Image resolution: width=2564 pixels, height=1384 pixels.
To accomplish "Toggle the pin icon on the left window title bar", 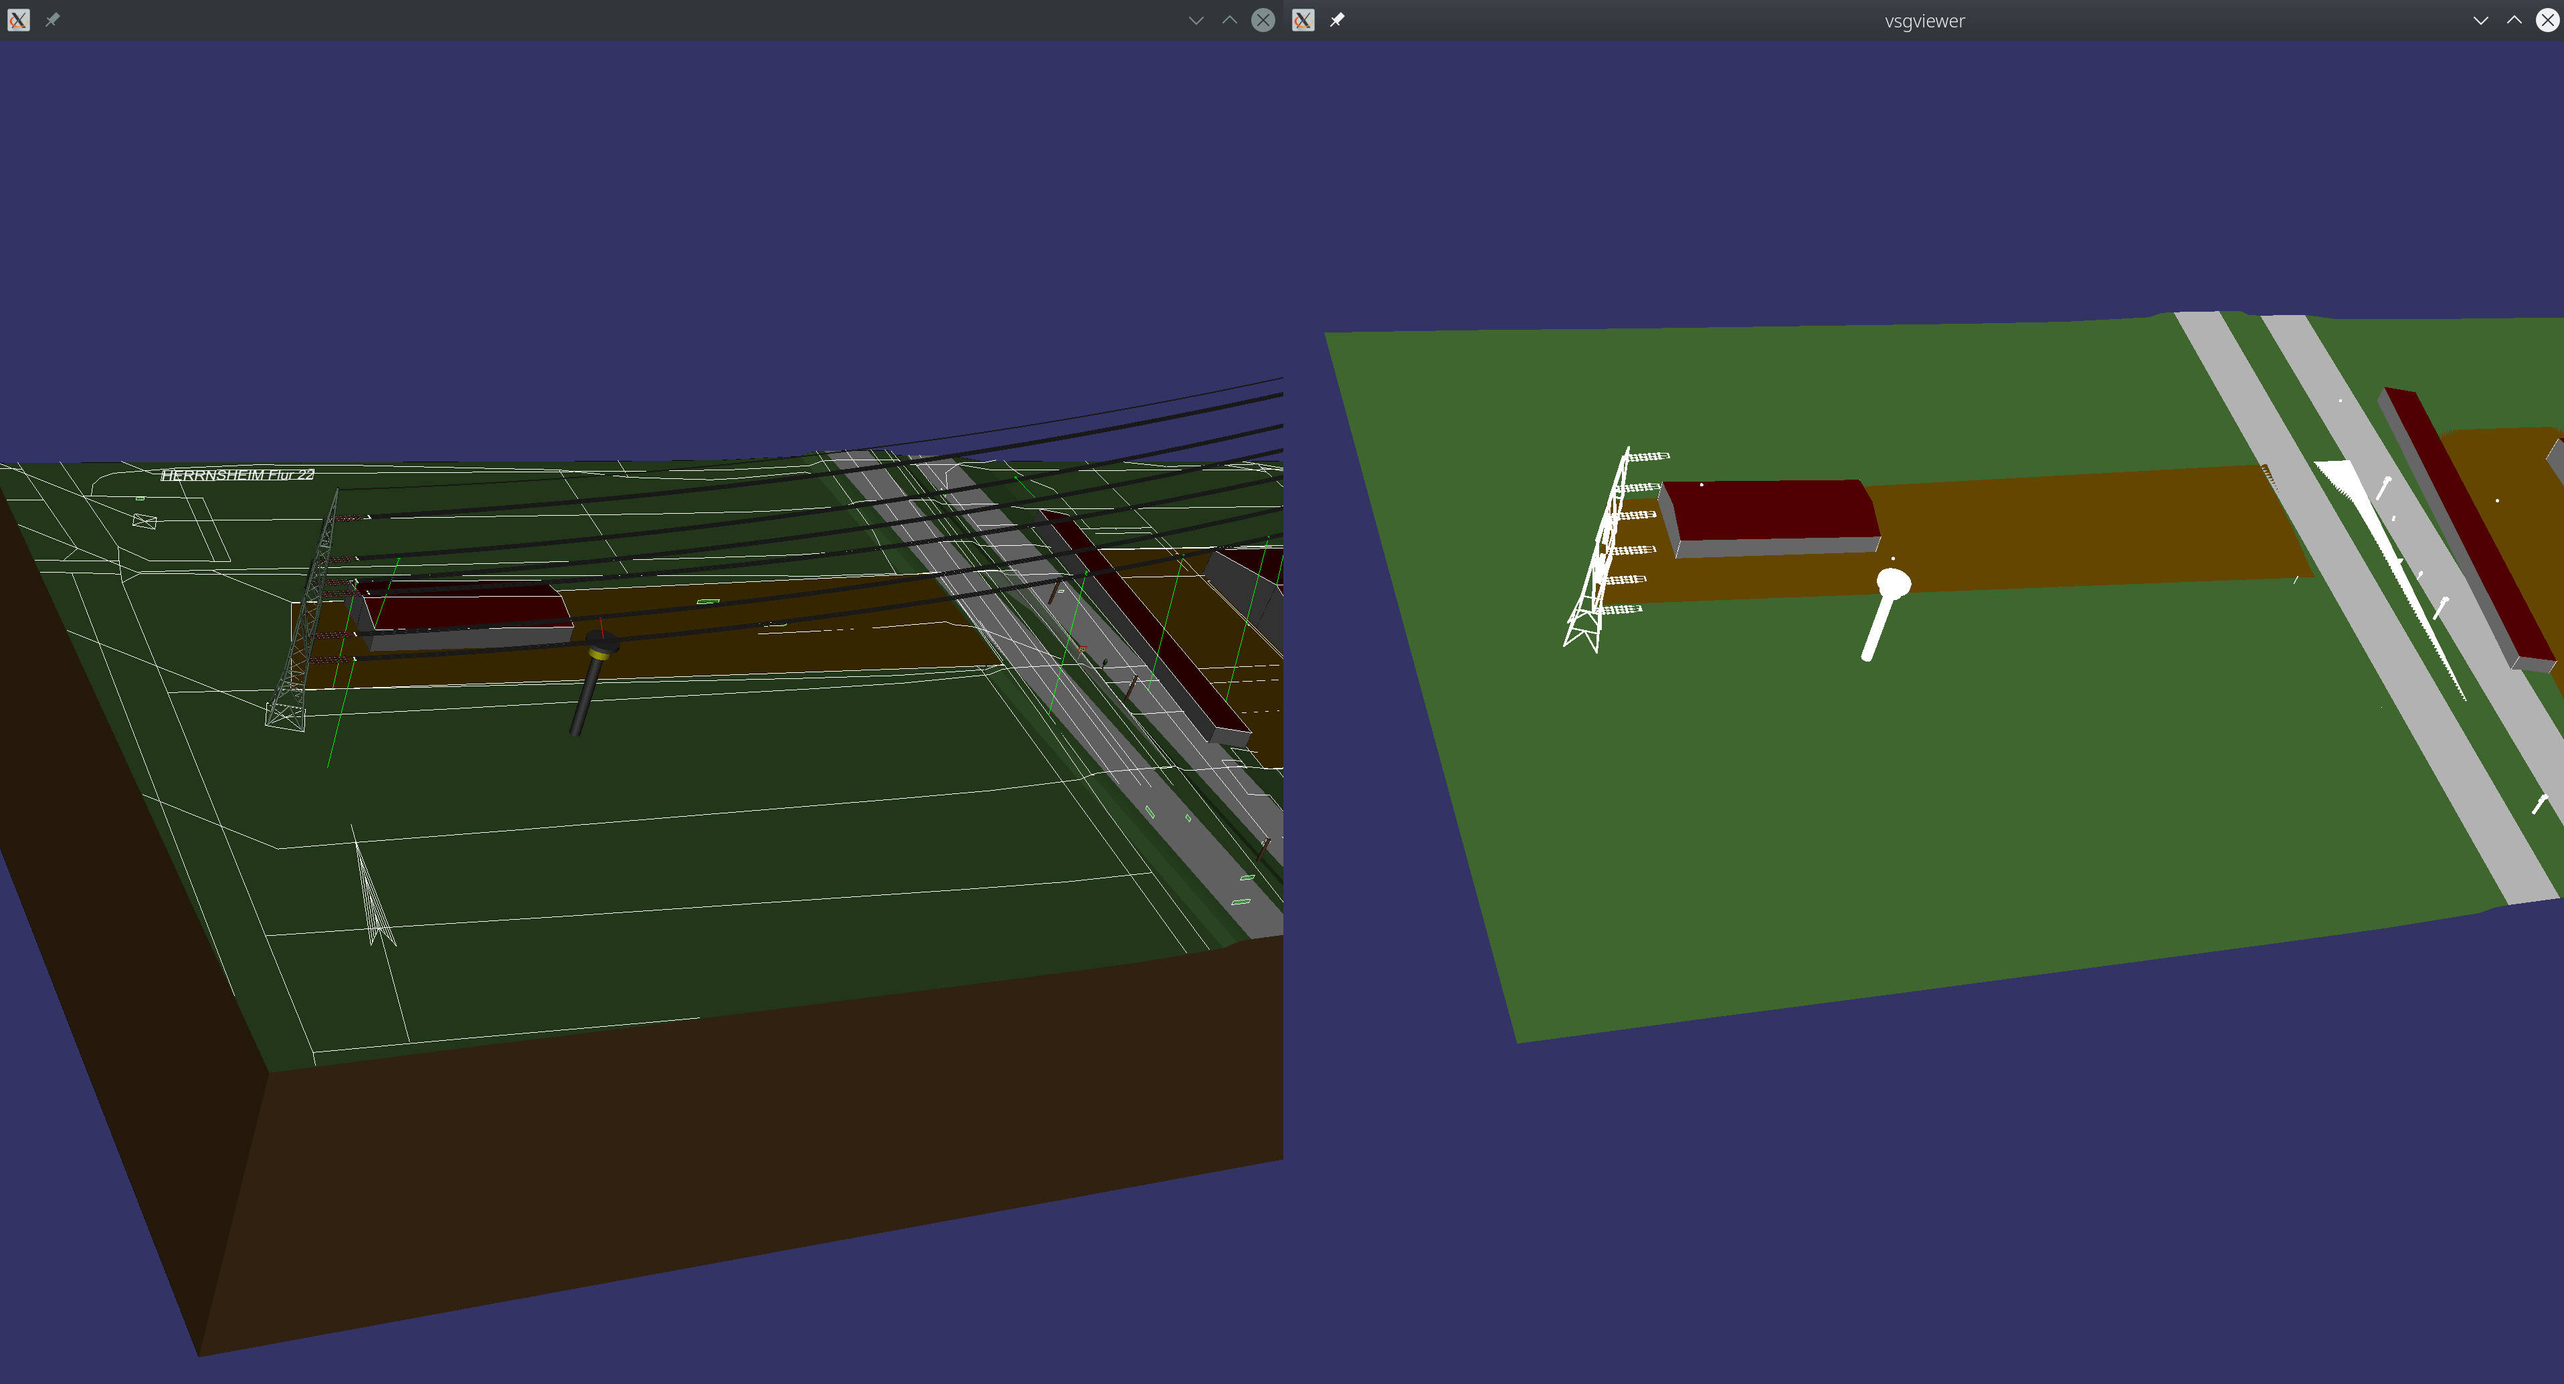I will [x=53, y=20].
